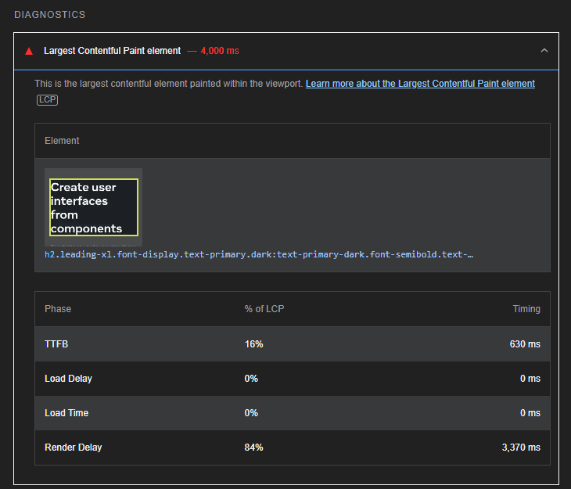571x489 pixels.
Task: Click the 84% Render Delay percentage
Action: 253,448
